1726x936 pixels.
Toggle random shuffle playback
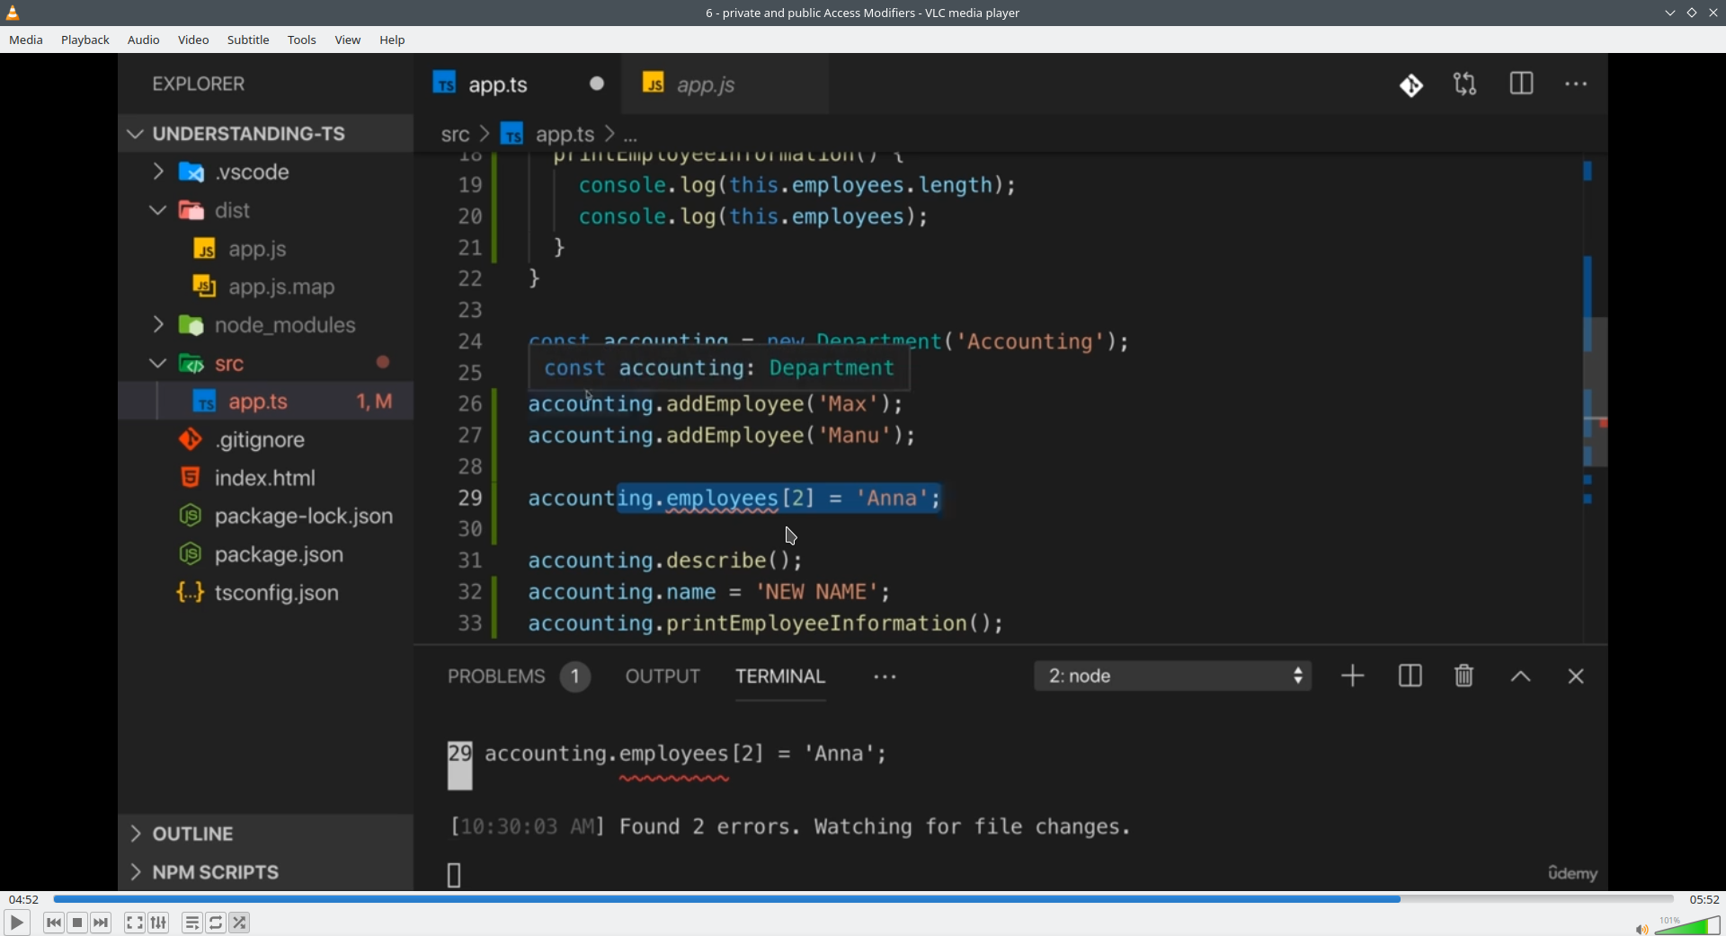240,923
